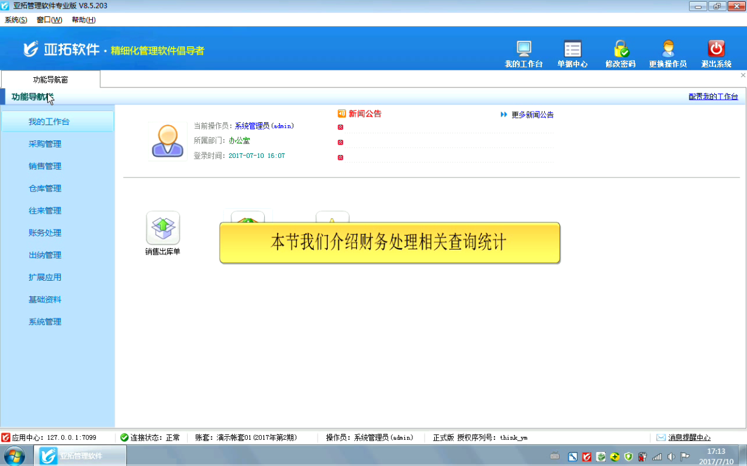Click the red 退出系统 power icon
The image size is (747, 466).
click(x=716, y=49)
